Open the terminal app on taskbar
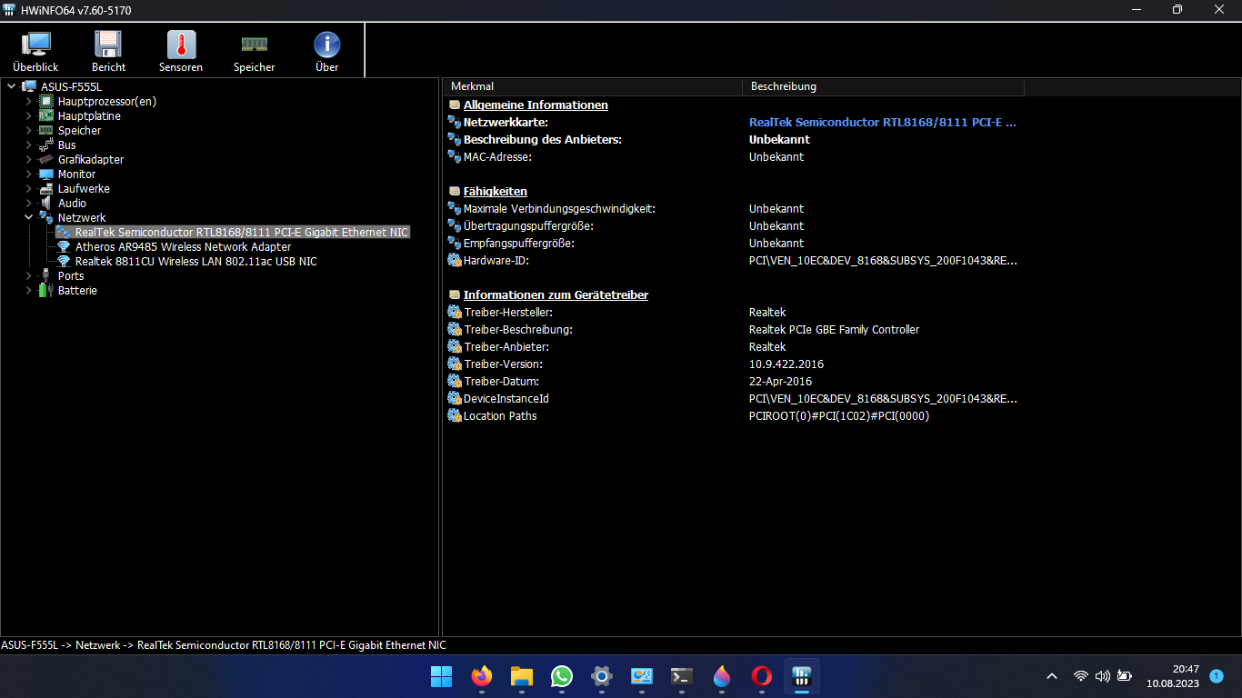The height and width of the screenshot is (698, 1242). pos(682,676)
